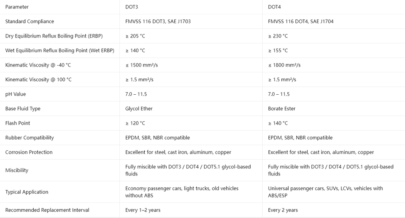Viewport: 405px width, 218px height.
Task: Click the ≤ 1500 mm²/s viscosity value
Action: 142,65
